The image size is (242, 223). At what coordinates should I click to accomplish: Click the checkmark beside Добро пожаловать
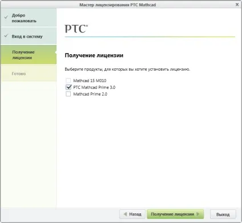click(6, 17)
